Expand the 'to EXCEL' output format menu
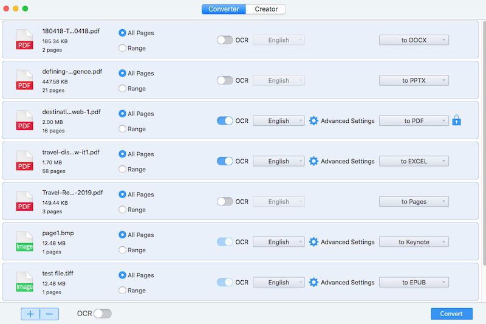Screen dimensions: 486x324 click(x=414, y=161)
